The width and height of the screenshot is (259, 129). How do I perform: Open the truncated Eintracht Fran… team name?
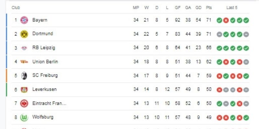tap(49, 103)
